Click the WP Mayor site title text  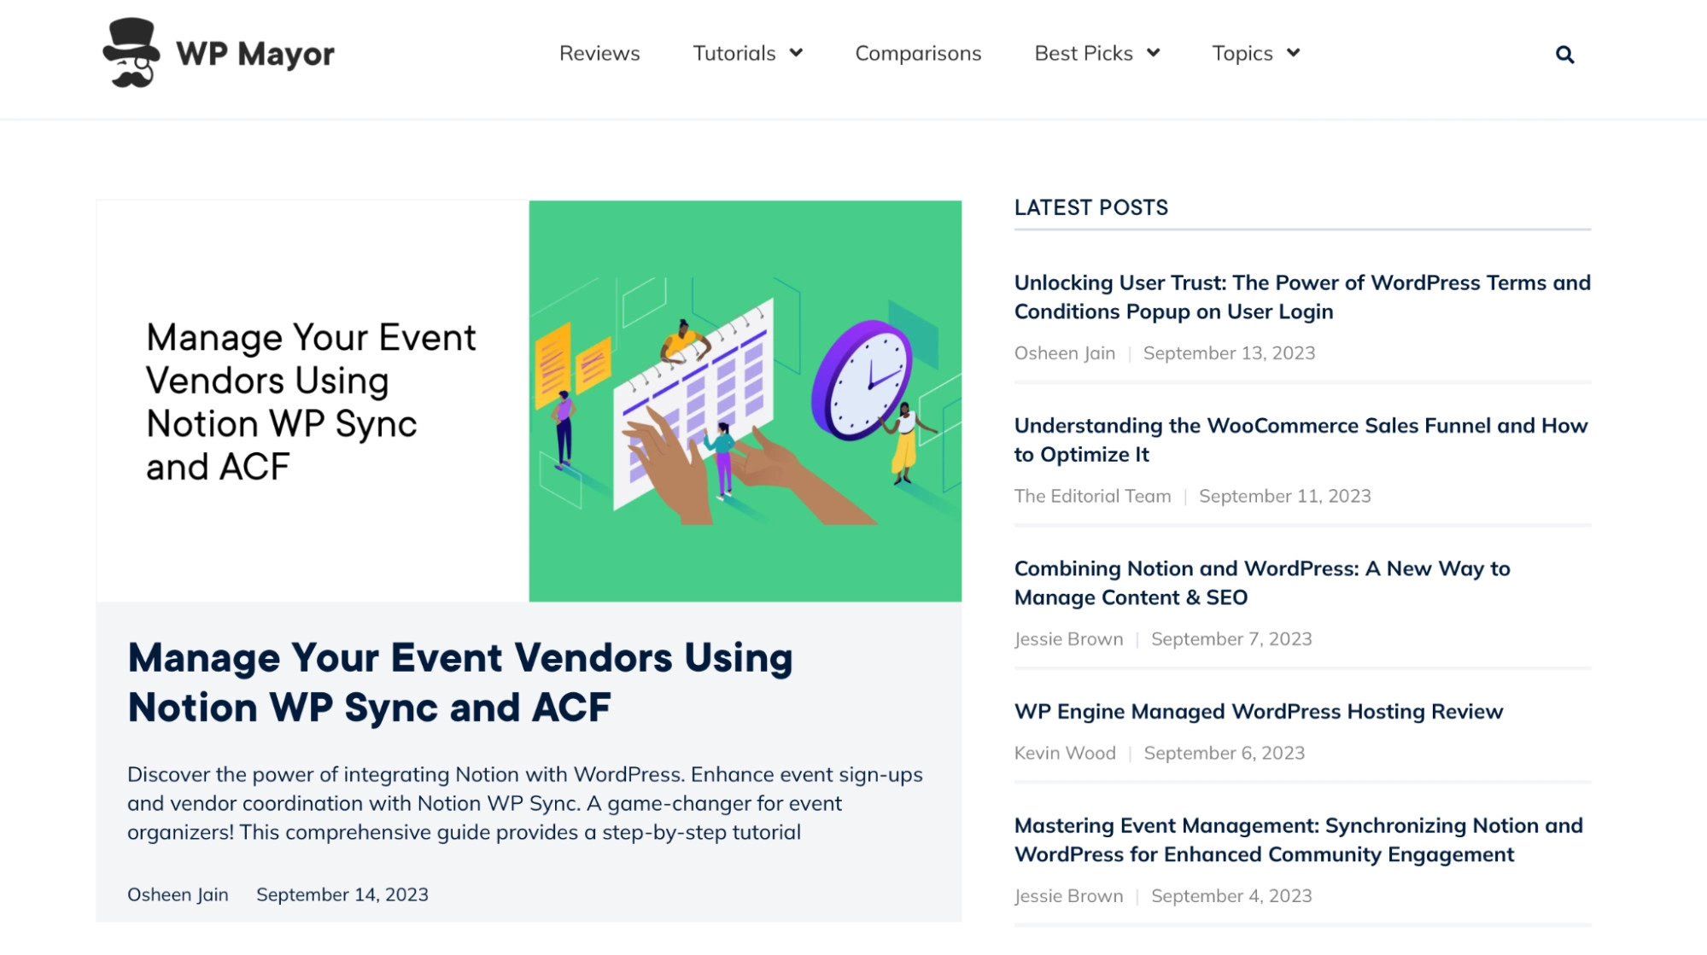coord(255,54)
